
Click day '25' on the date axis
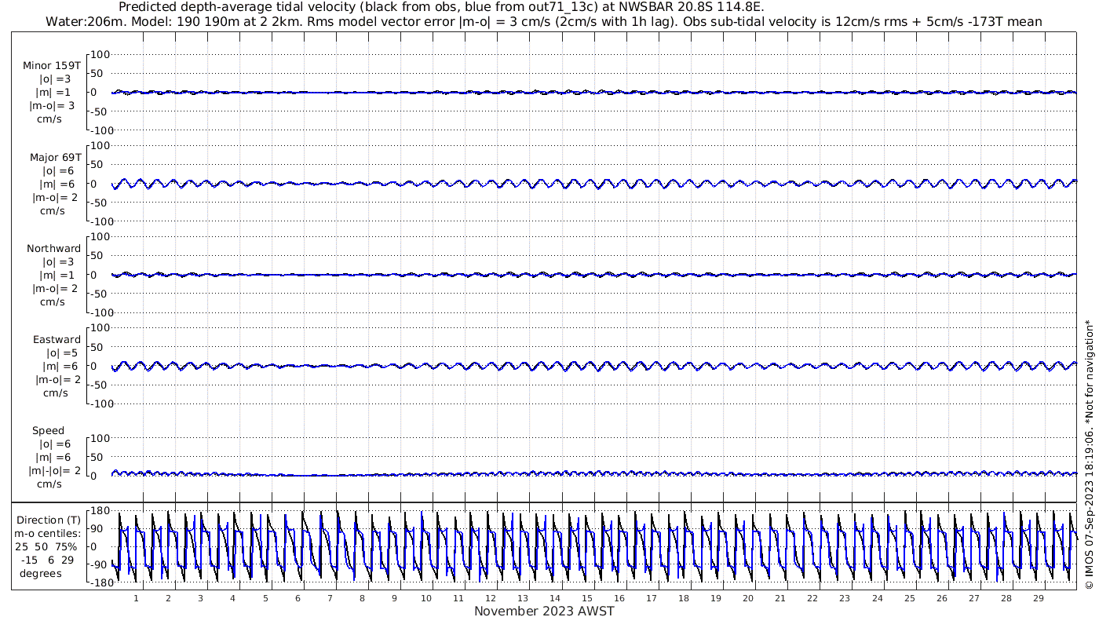(x=909, y=598)
